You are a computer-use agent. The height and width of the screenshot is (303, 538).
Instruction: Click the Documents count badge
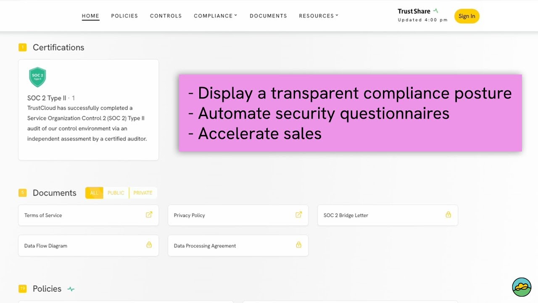point(22,193)
